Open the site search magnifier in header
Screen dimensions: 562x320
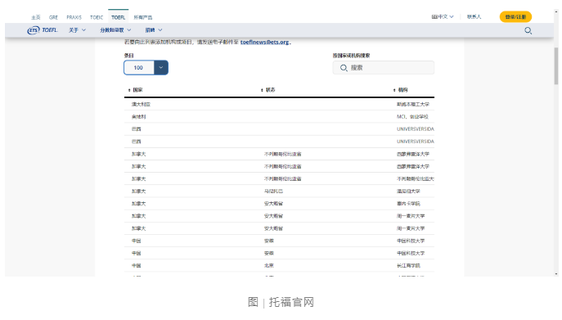click(528, 30)
